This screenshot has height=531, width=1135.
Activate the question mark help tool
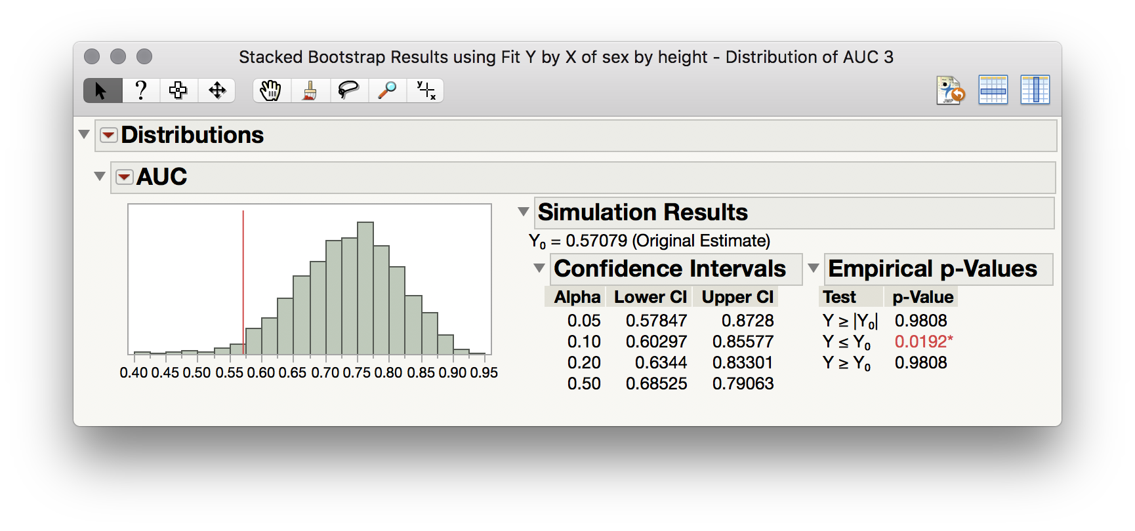(x=140, y=90)
